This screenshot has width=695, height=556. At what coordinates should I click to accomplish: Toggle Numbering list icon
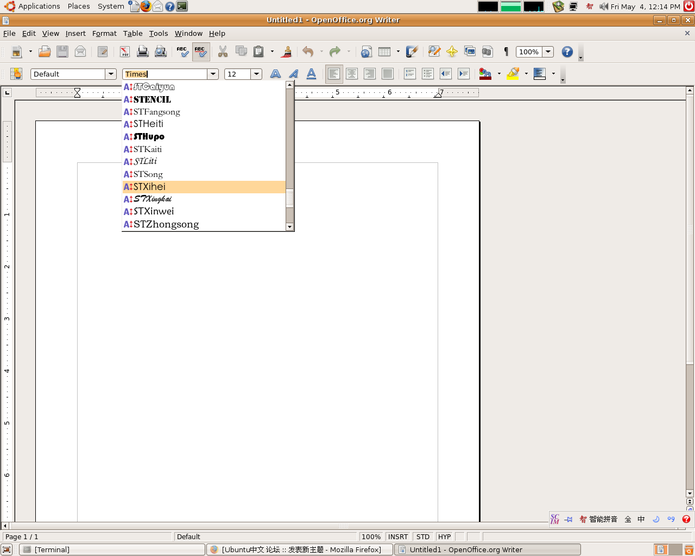tap(410, 74)
